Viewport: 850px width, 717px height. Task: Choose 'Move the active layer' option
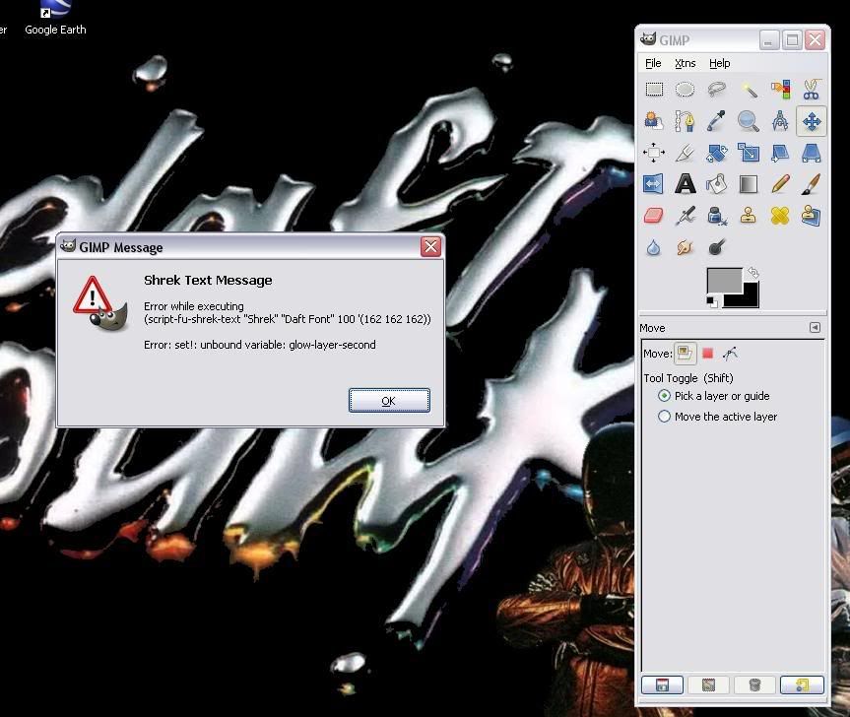click(x=717, y=417)
